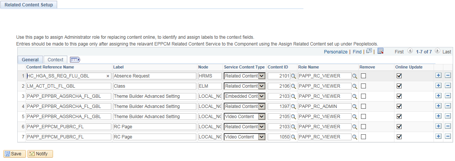Image resolution: width=455 pixels, height=161 pixels.
Task: Expand Embedded Content type dropdown
Action: point(262,96)
